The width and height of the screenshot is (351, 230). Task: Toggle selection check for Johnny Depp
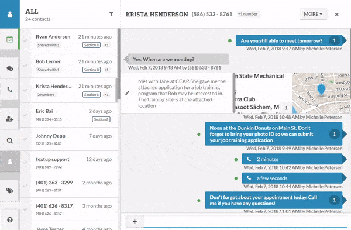point(26,139)
